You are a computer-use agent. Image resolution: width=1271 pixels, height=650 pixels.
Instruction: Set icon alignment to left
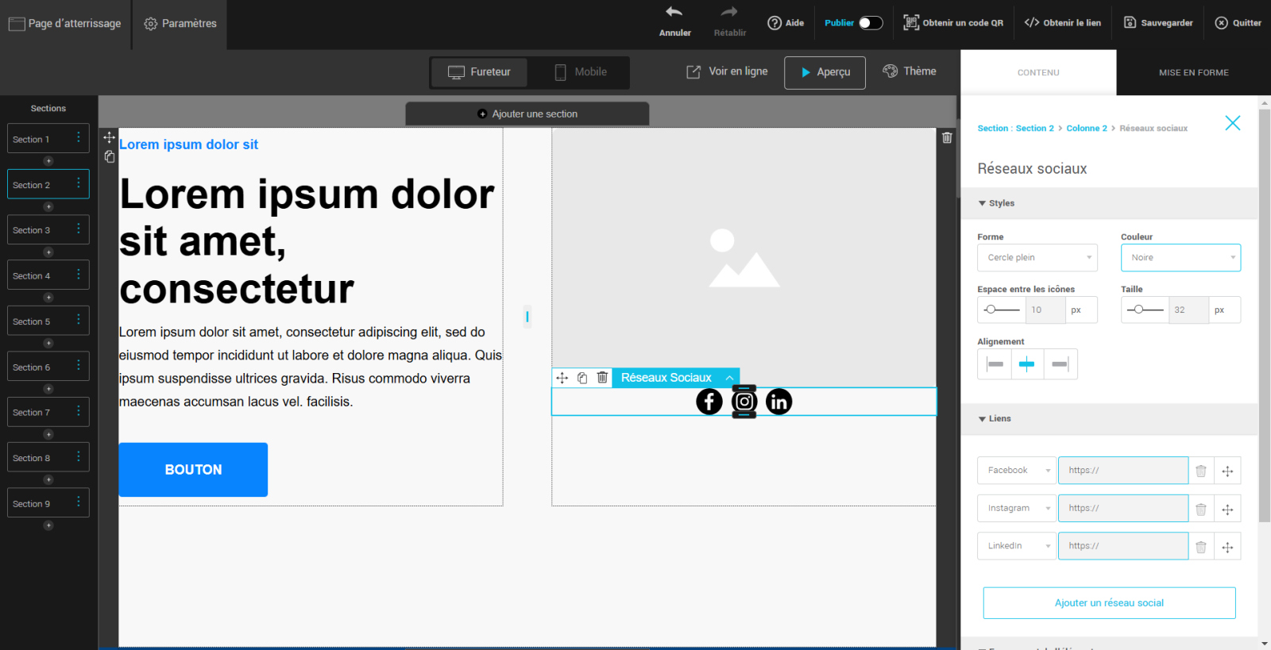coord(995,364)
